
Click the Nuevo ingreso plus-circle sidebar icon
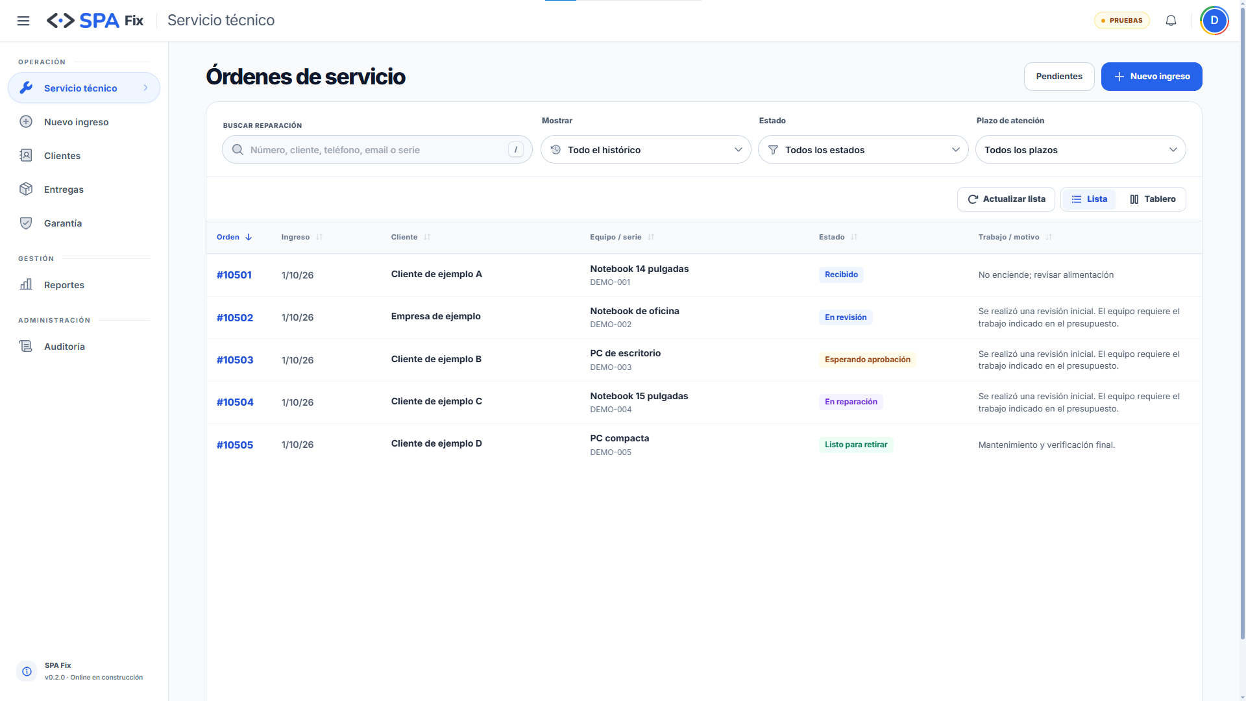pos(26,121)
